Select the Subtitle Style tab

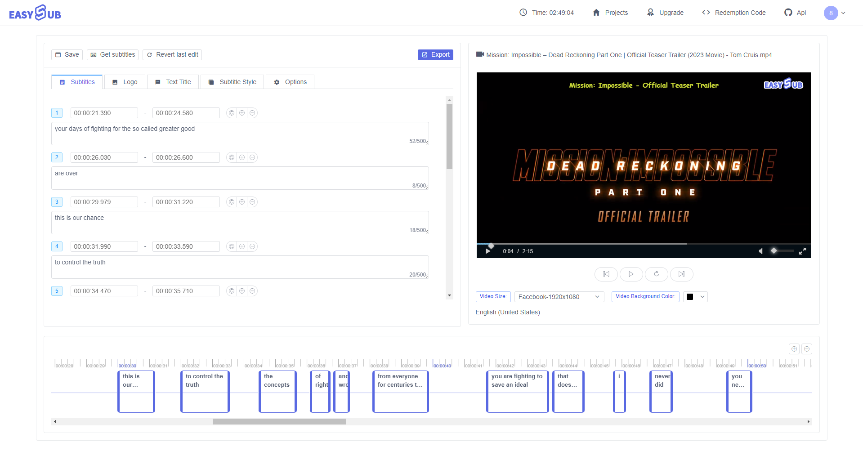pos(233,82)
